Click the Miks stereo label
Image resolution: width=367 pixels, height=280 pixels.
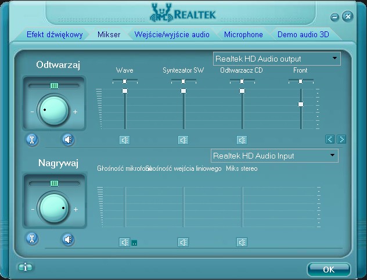(242, 168)
